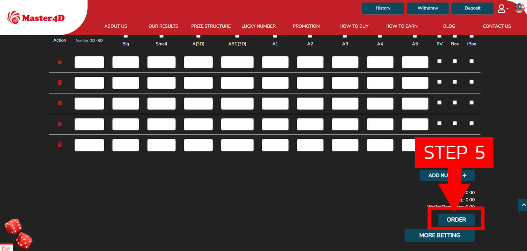527x251 pixels.
Task: Click the MORE BETTING button
Action: point(439,236)
